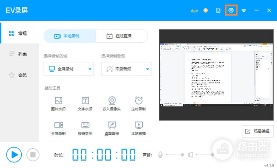Click the screen preview thumbnail
This screenshot has height=168, width=277.
coord(216,75)
